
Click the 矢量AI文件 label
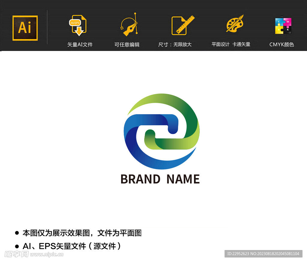[x=79, y=44]
